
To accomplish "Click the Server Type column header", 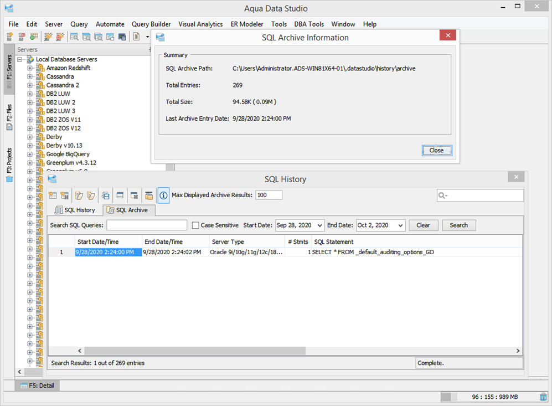I will click(x=247, y=242).
